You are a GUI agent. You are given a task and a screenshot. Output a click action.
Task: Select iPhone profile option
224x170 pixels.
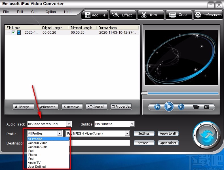48,155
